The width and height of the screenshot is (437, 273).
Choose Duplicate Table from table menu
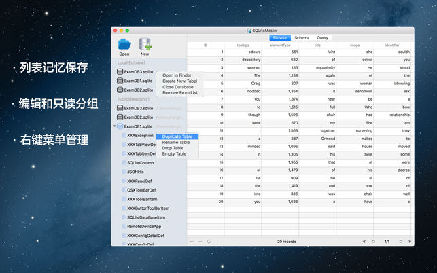click(x=177, y=136)
